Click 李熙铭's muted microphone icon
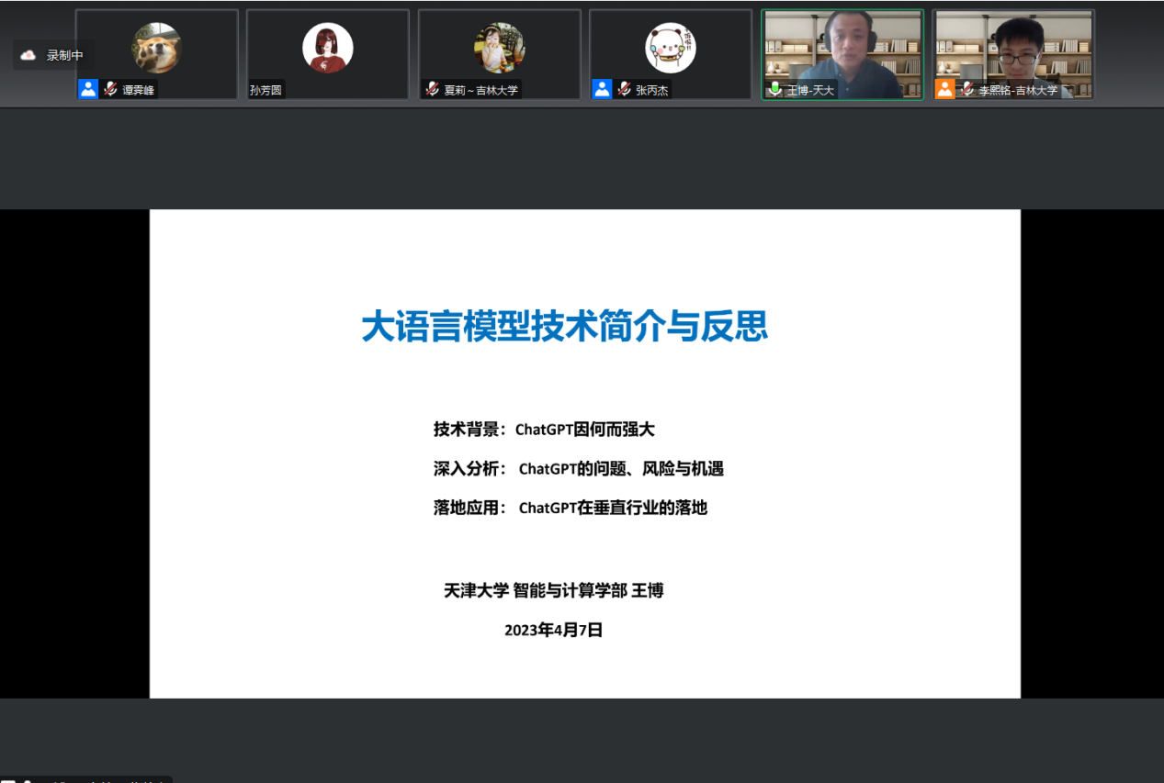Viewport: 1164px width, 783px height. point(967,89)
